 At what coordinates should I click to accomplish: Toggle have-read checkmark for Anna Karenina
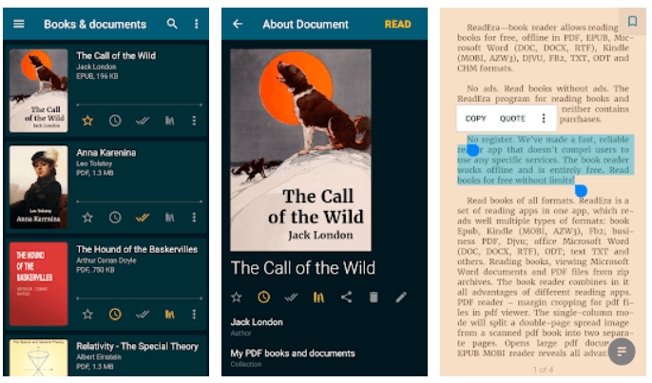tap(143, 218)
